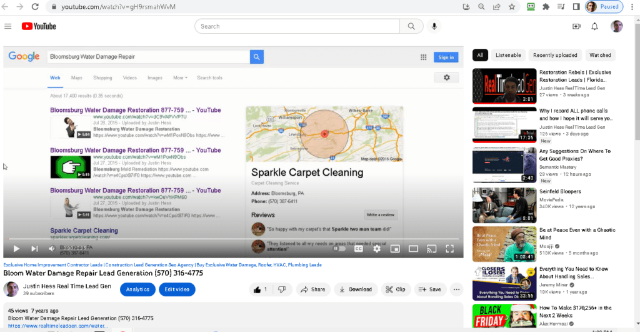Open browser zoom magnifier icon
Image resolution: width=640 pixels, height=332 pixels.
(x=482, y=6)
